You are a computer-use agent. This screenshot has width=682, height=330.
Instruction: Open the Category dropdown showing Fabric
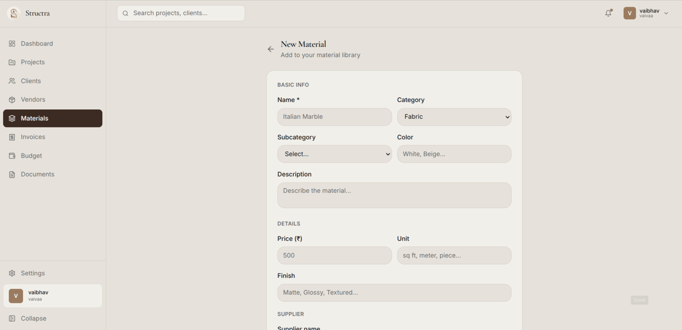click(x=454, y=117)
